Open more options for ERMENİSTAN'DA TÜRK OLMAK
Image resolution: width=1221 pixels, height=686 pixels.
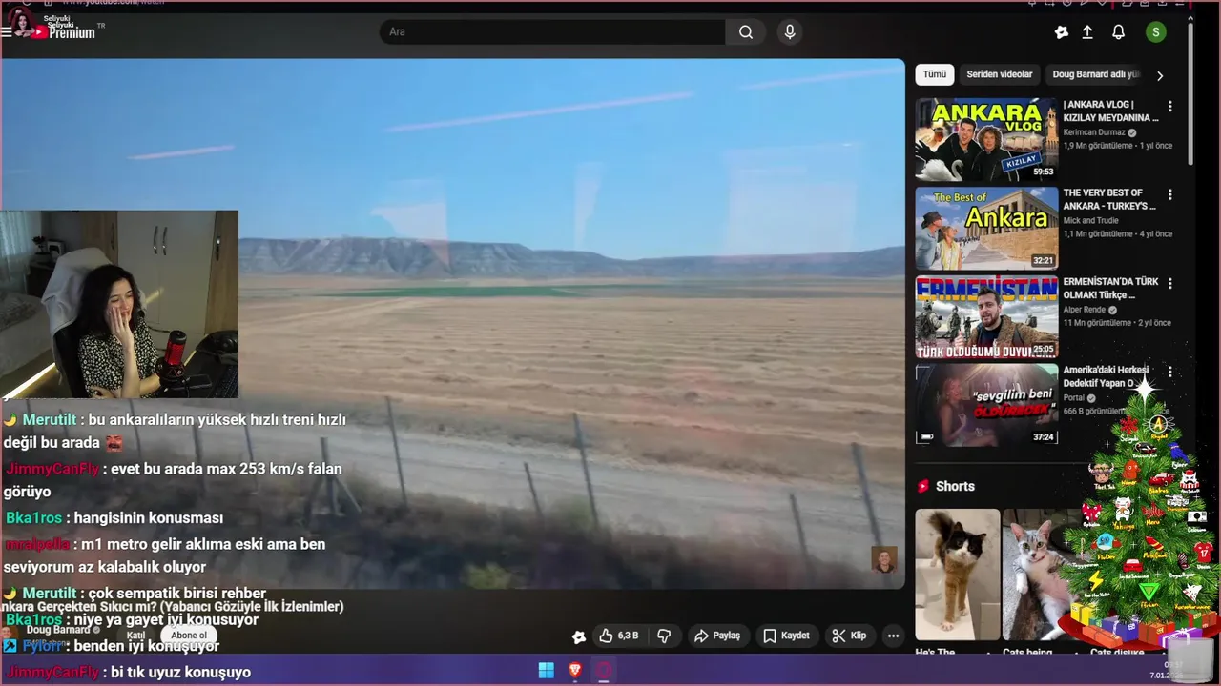click(x=1170, y=283)
